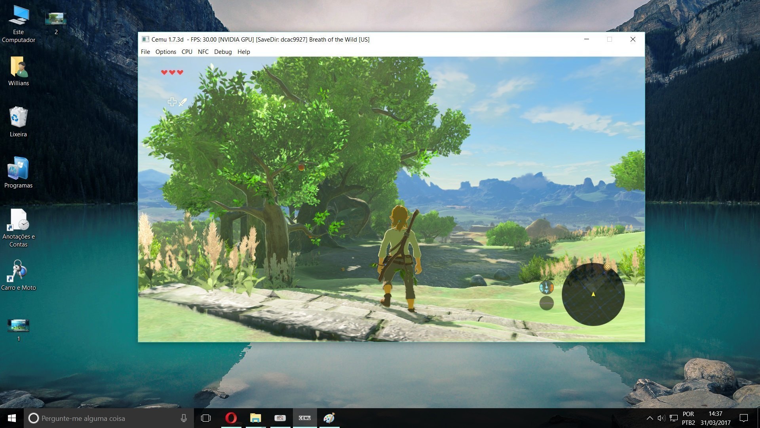760x428 pixels.
Task: Click the network icon in system tray
Action: coord(673,418)
